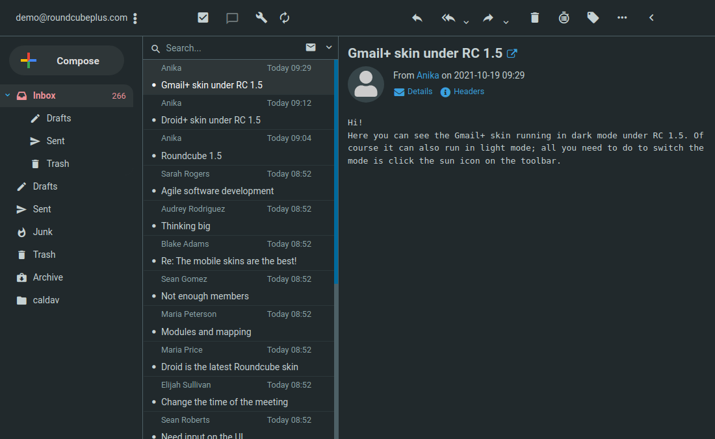Open the account menu three-dot icon
This screenshot has height=439, width=715.
[x=135, y=18]
